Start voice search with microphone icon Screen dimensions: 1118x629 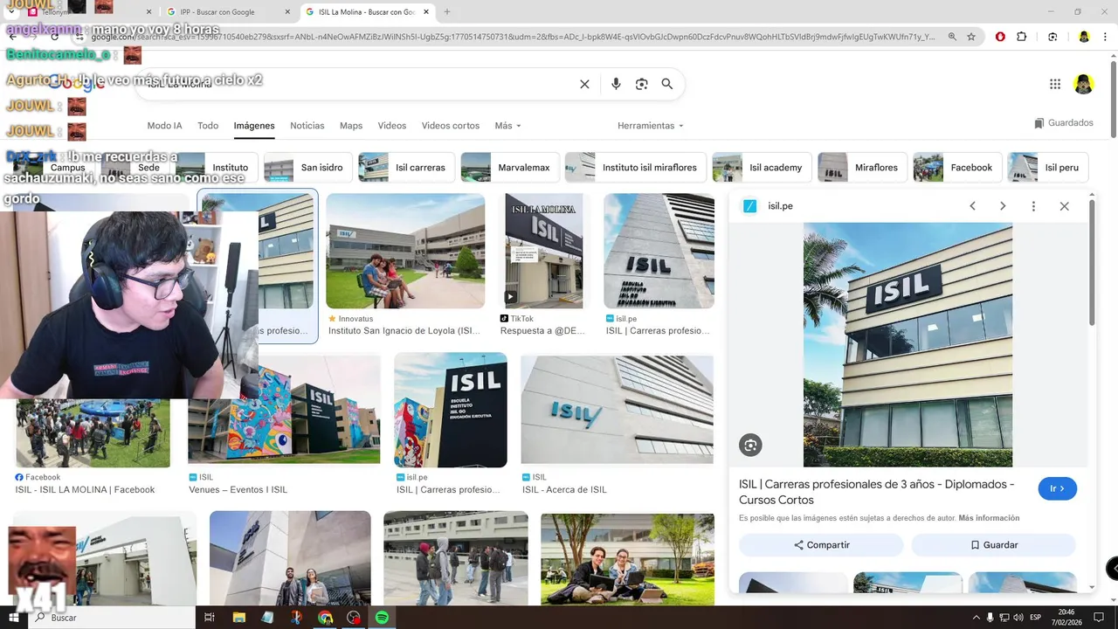coord(616,84)
